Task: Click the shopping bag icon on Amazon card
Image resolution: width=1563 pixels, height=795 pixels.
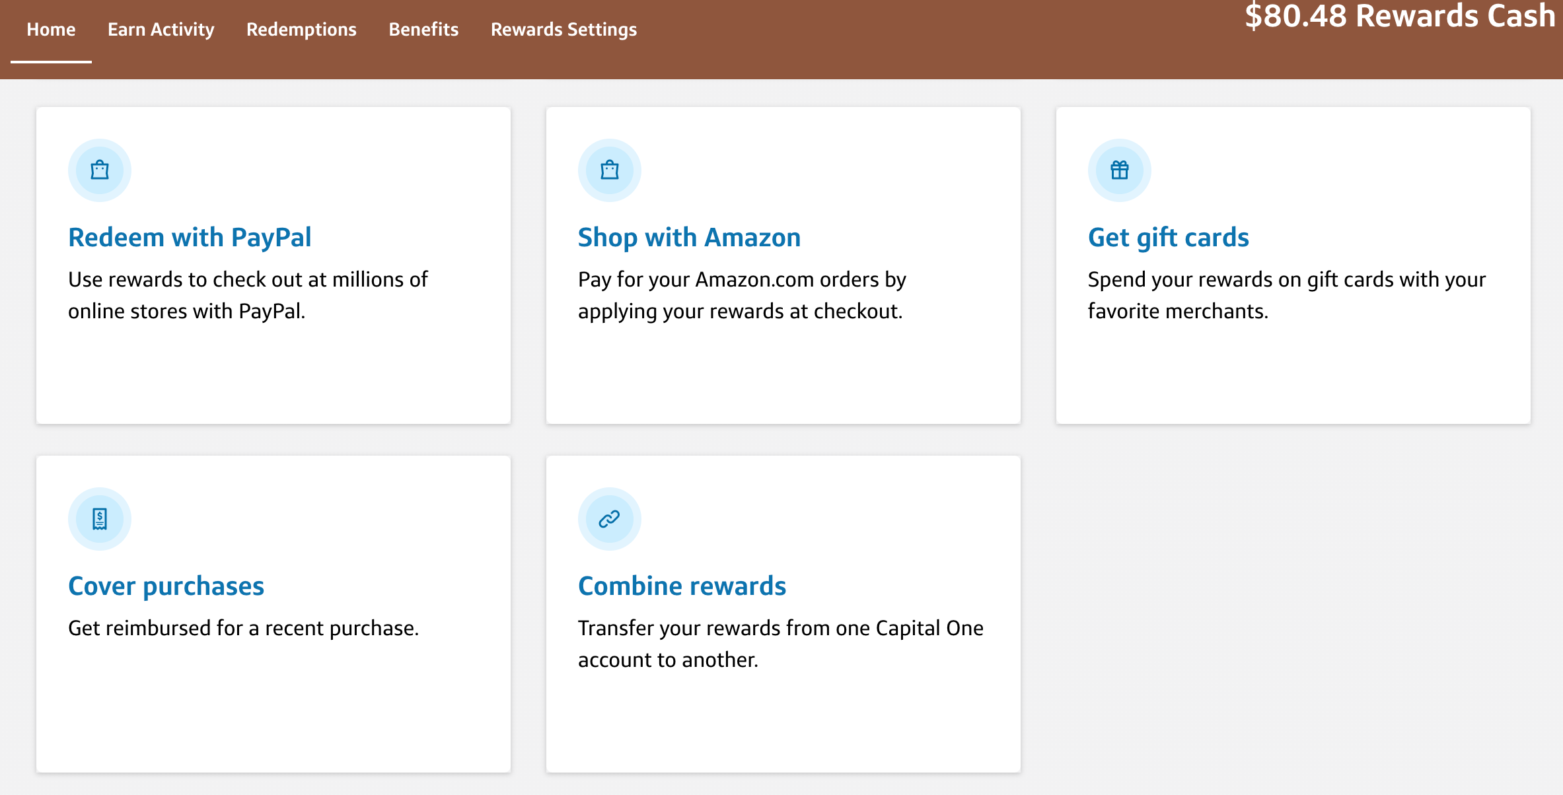Action: pos(609,170)
